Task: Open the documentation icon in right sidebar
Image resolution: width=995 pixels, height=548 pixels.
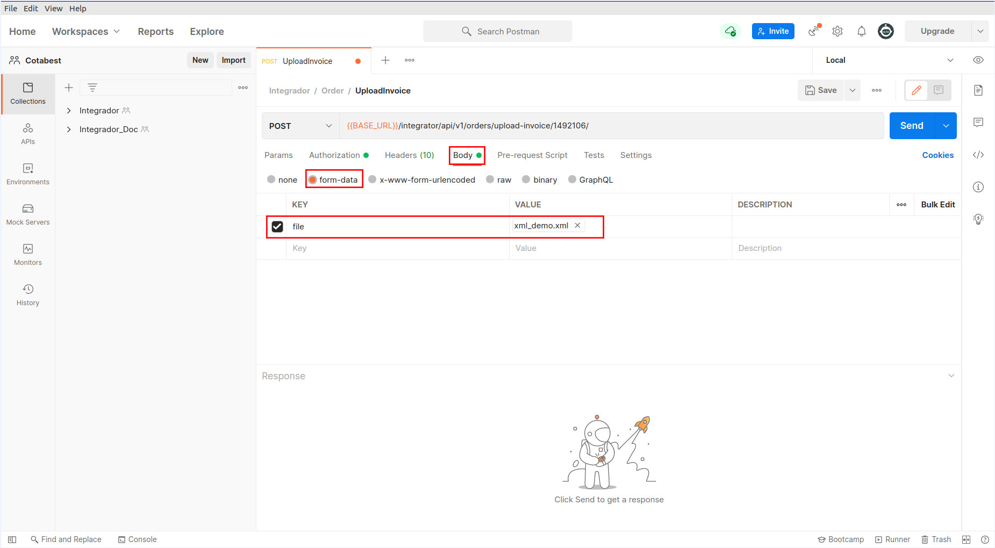Action: point(978,90)
